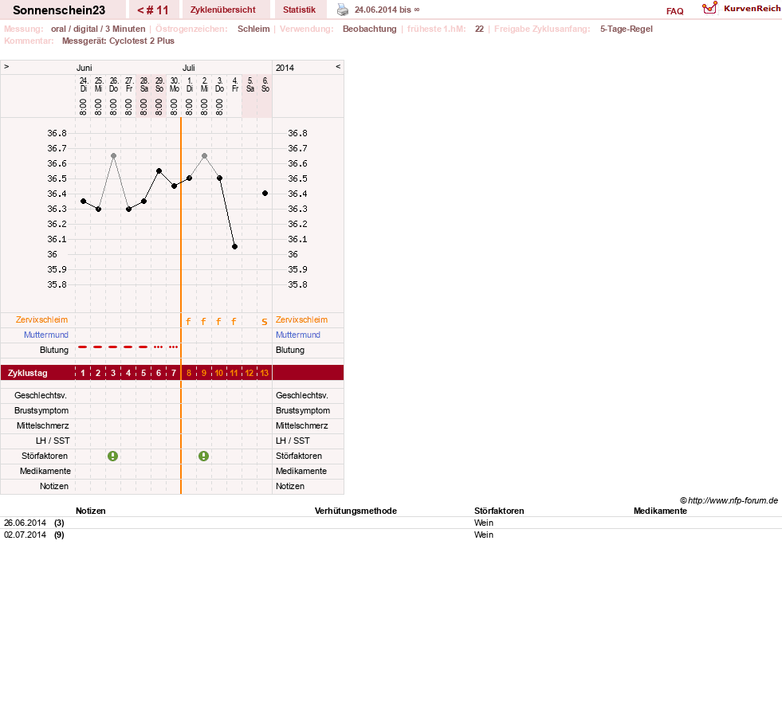Click the right Zervixschleim row label

302,320
